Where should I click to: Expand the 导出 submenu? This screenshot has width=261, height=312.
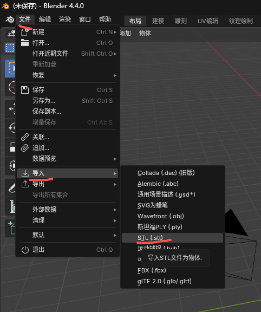tap(68, 184)
